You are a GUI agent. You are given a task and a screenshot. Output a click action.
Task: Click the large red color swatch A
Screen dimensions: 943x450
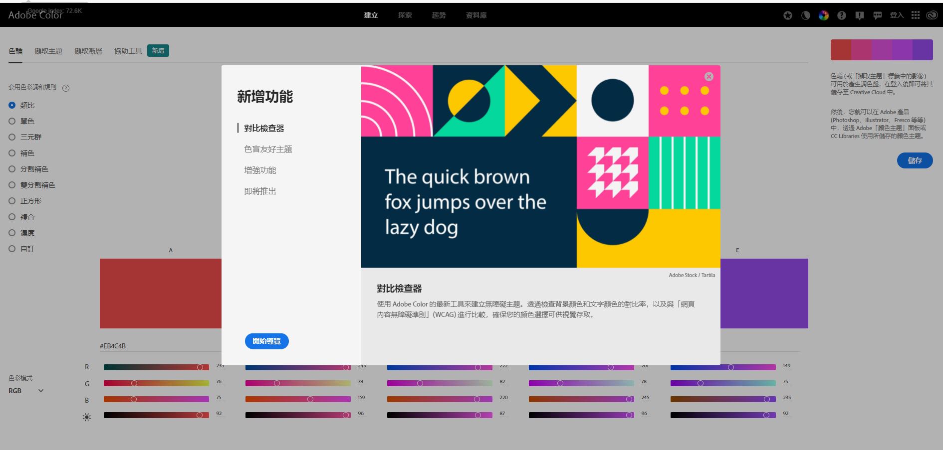point(161,294)
